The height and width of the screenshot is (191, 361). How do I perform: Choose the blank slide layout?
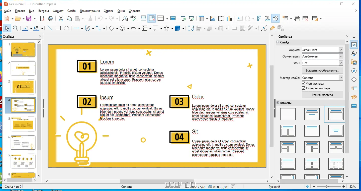coord(288,114)
